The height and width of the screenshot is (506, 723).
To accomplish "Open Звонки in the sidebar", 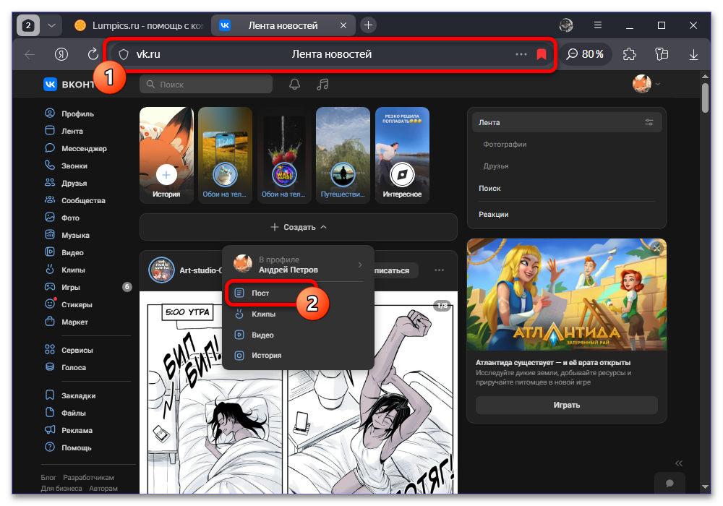I will [x=66, y=166].
